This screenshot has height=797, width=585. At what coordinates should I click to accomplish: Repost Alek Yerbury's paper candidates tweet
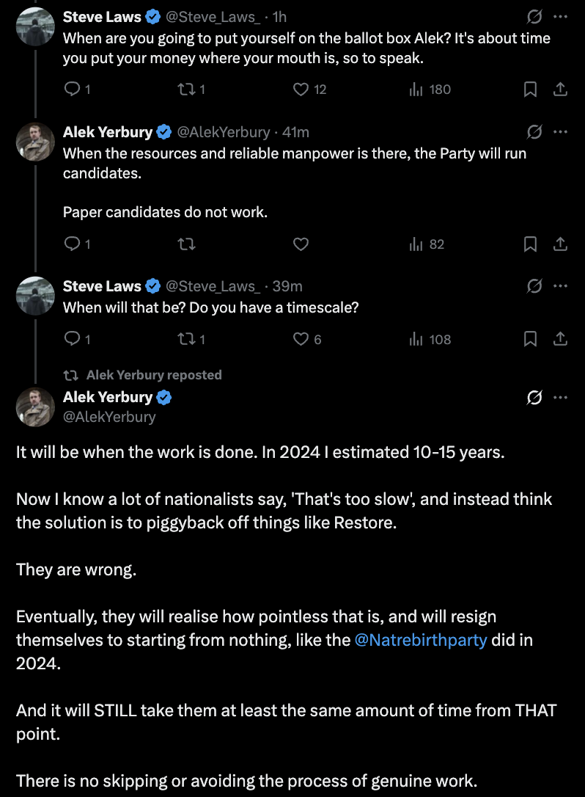tap(187, 244)
